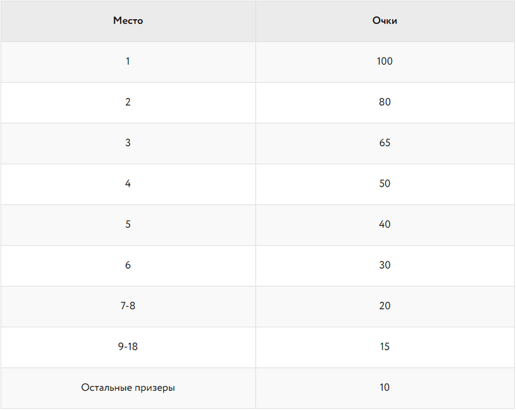
Task: Select the cell with place 1
Action: pyautogui.click(x=128, y=62)
